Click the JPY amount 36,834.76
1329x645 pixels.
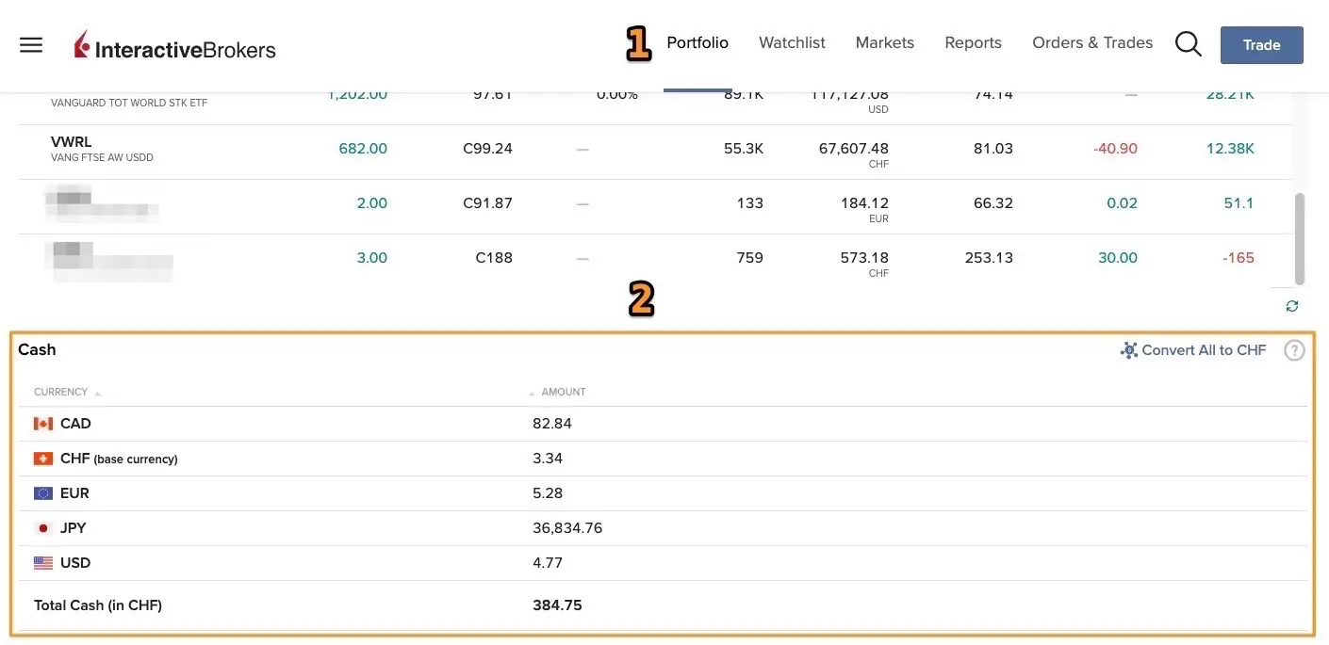567,528
